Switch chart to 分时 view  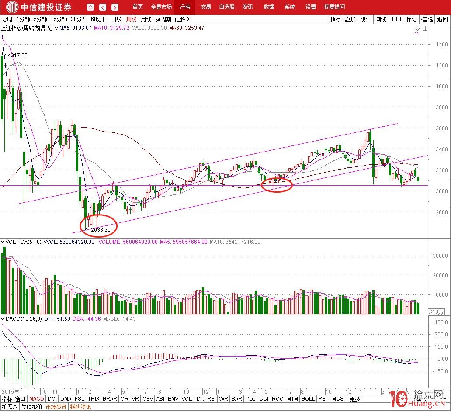click(7, 19)
